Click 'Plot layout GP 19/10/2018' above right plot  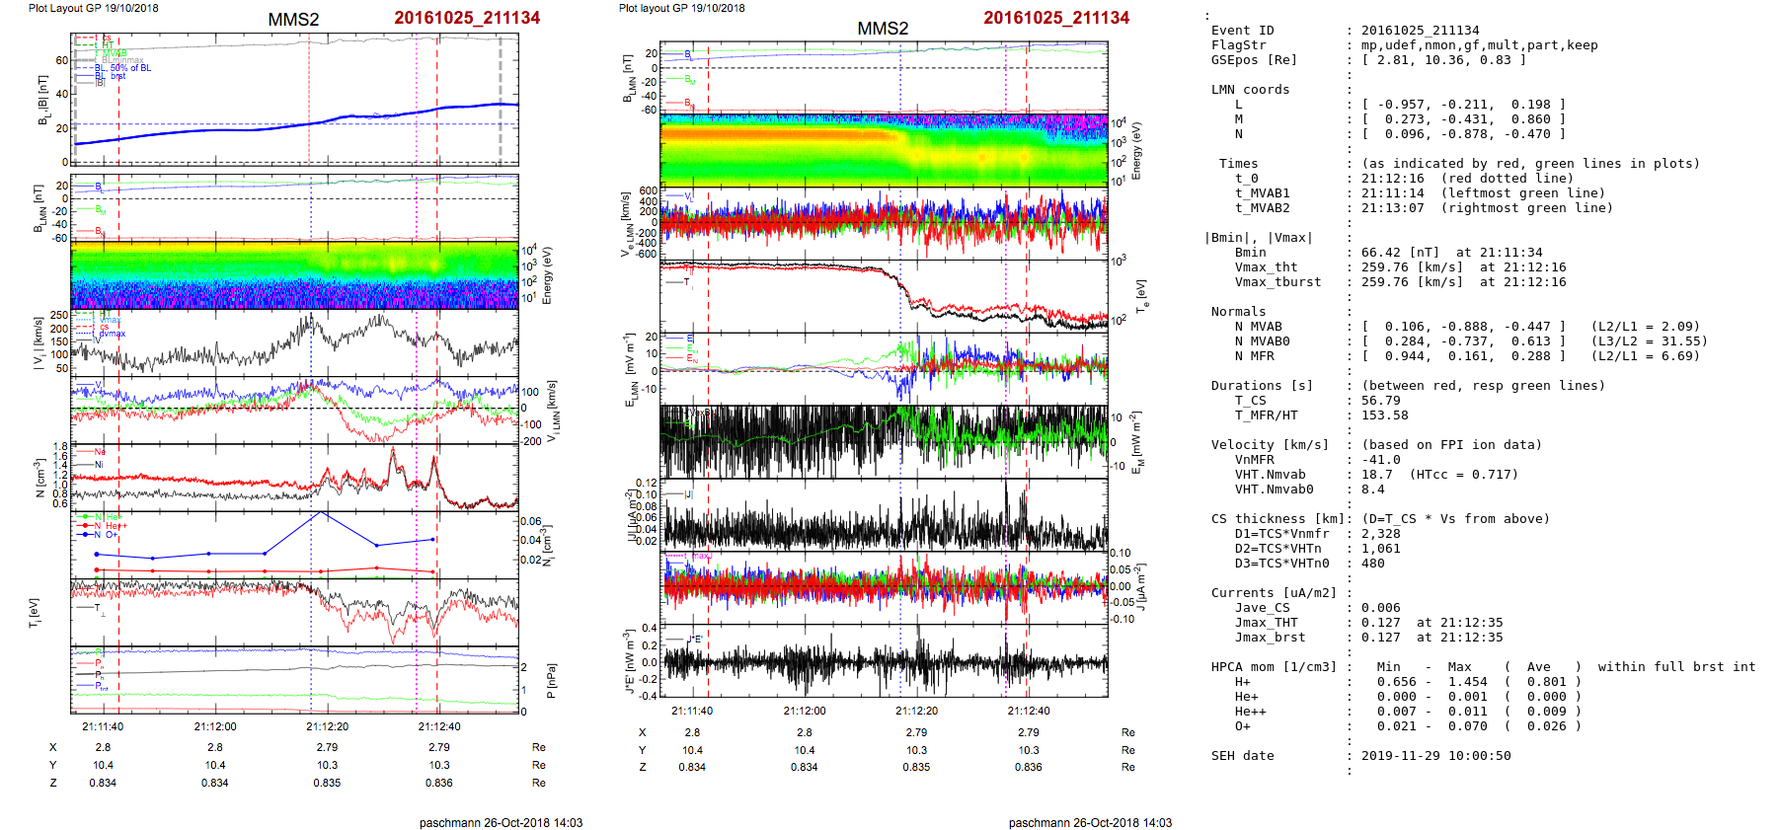681,8
